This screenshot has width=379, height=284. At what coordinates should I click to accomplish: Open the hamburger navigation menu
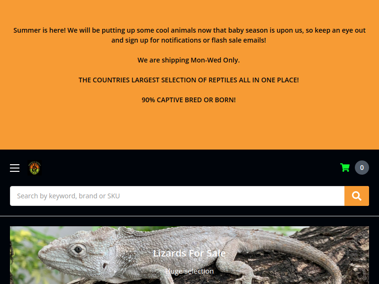15,168
